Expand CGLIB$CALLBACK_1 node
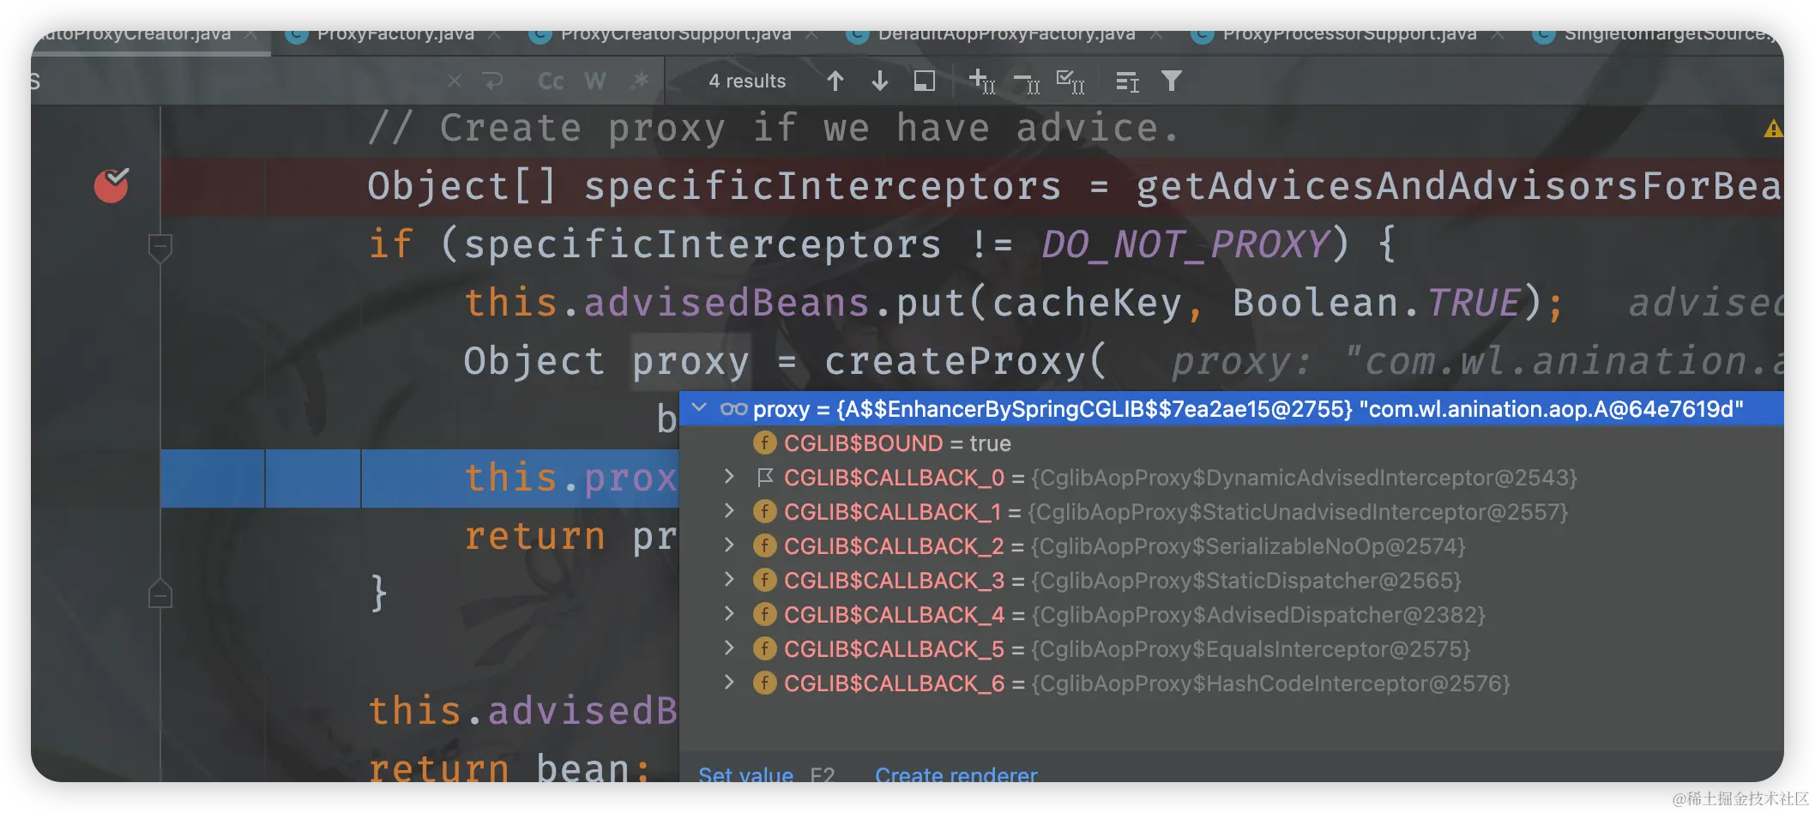This screenshot has width=1815, height=813. tap(729, 511)
